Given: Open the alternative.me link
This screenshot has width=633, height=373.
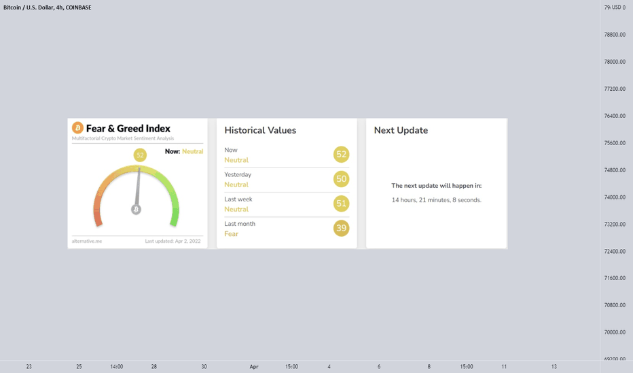Looking at the screenshot, I should pos(87,241).
